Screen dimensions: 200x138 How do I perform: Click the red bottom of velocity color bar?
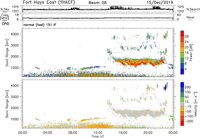[x=182, y=123]
